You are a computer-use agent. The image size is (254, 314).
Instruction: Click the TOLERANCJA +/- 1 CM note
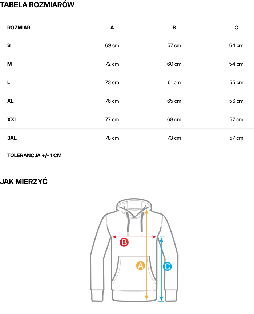35,155
